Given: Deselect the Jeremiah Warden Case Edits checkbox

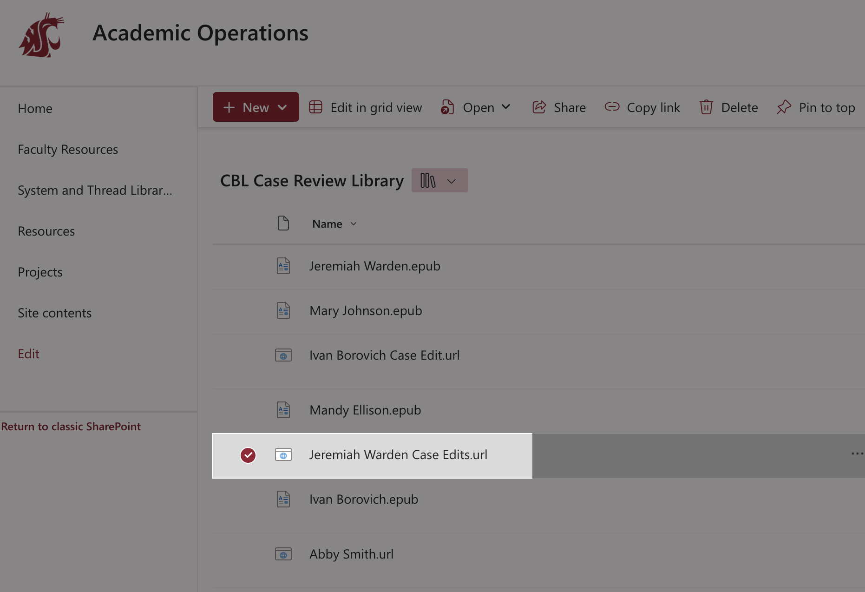Looking at the screenshot, I should pyautogui.click(x=248, y=455).
